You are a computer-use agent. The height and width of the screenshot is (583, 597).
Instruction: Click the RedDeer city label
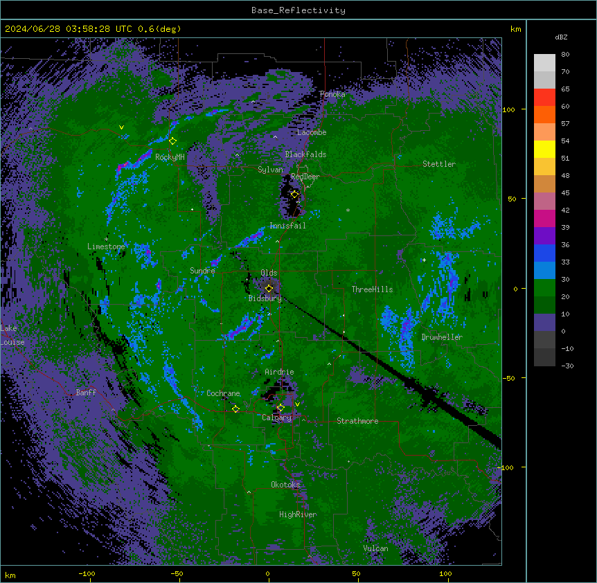point(305,177)
